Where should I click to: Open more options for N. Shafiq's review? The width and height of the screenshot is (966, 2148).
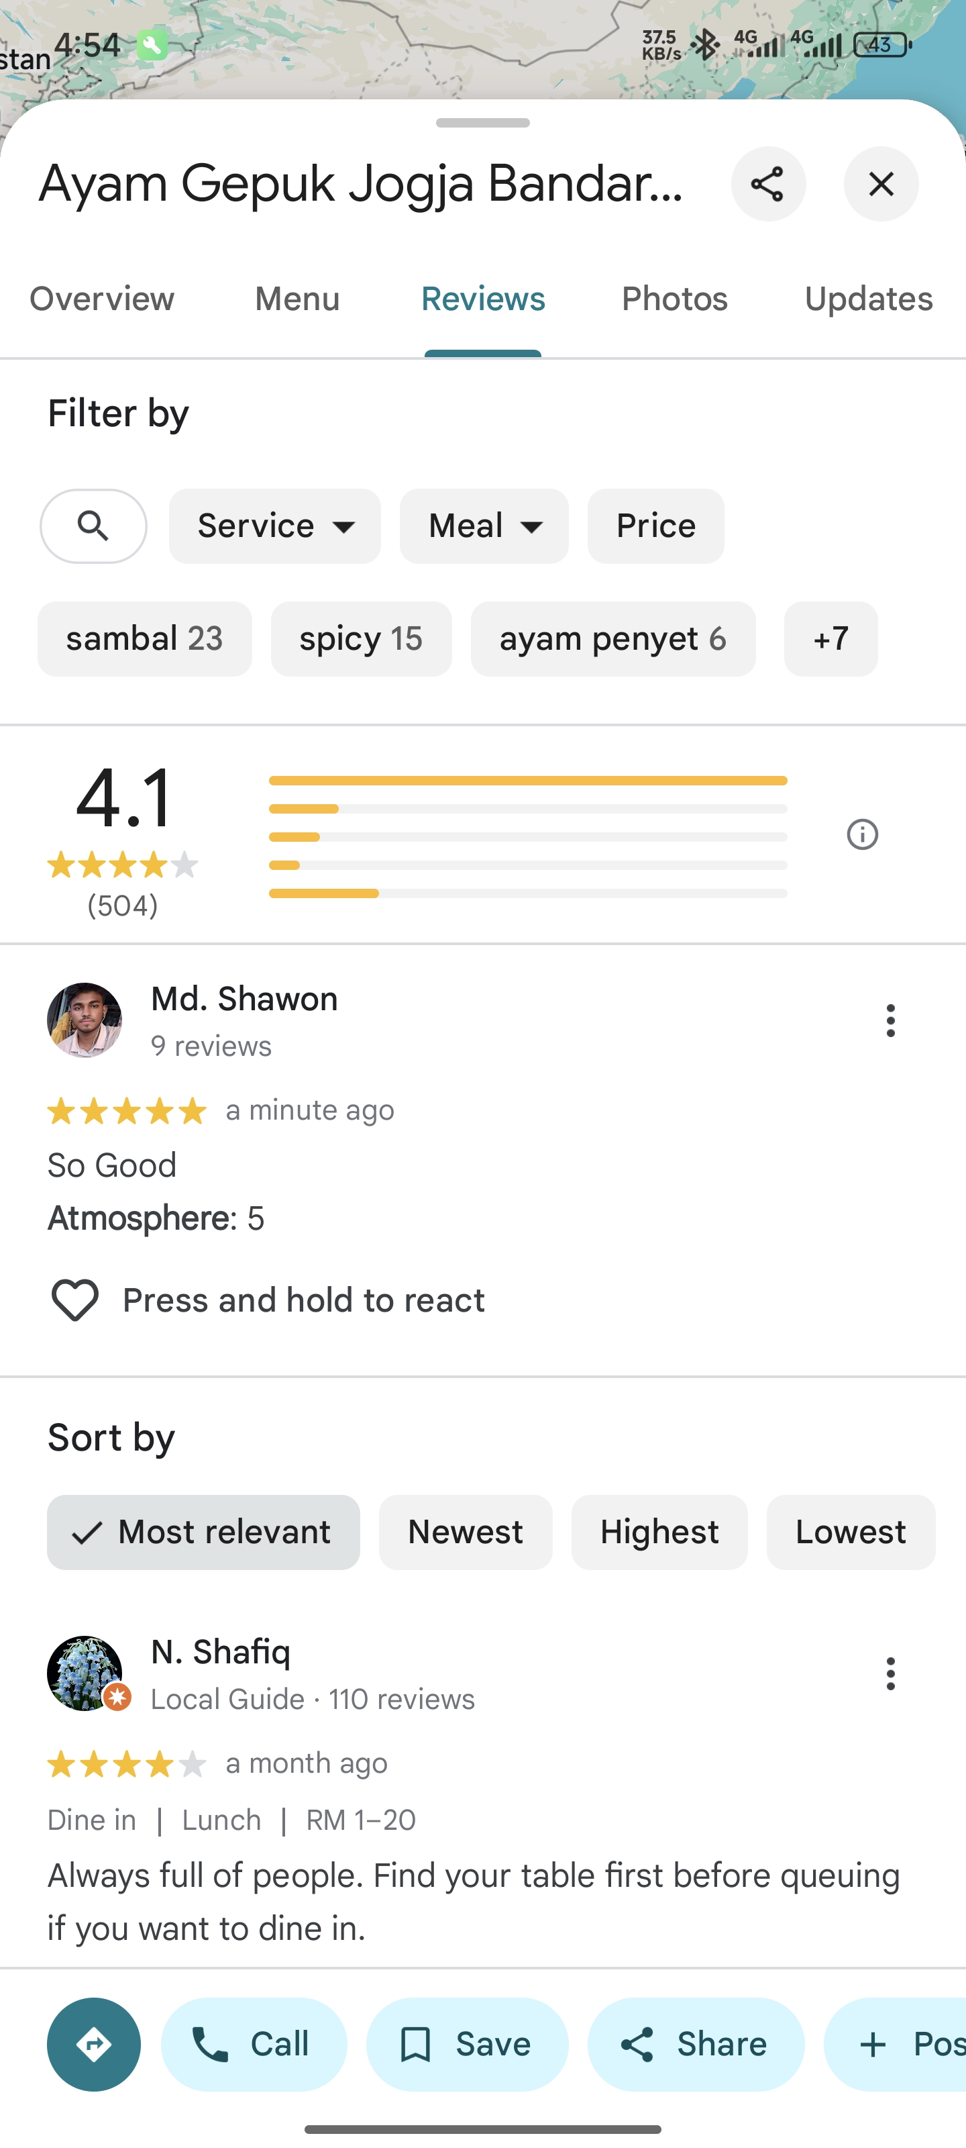[890, 1673]
